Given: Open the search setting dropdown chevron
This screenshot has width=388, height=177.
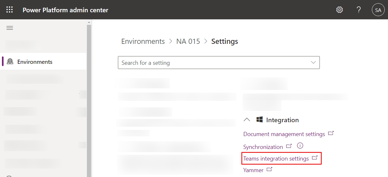Looking at the screenshot, I should (x=313, y=63).
